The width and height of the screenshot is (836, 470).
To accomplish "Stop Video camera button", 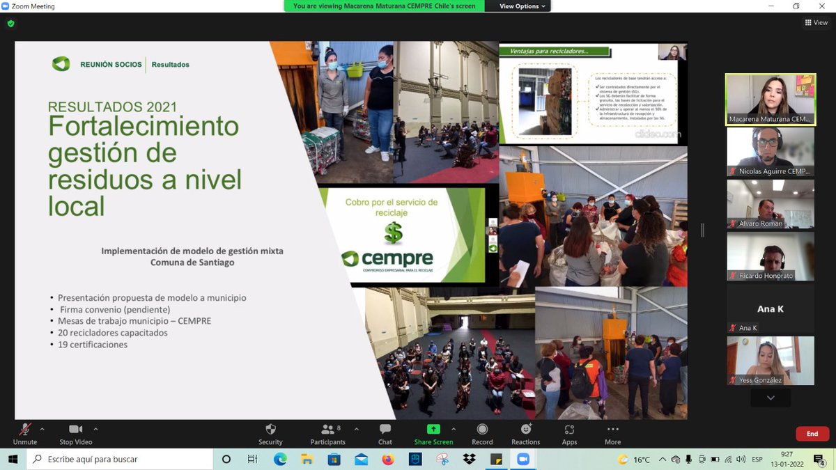I will pos(75,434).
